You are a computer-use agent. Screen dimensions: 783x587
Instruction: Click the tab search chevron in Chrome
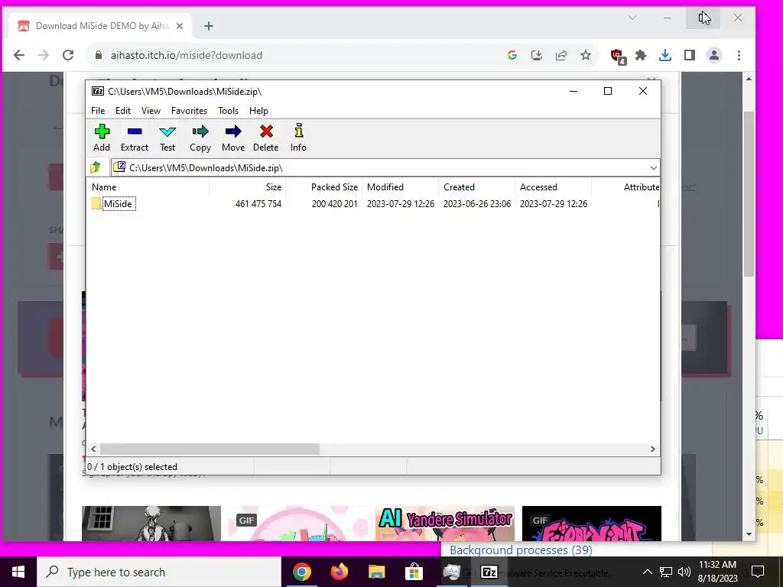click(632, 18)
